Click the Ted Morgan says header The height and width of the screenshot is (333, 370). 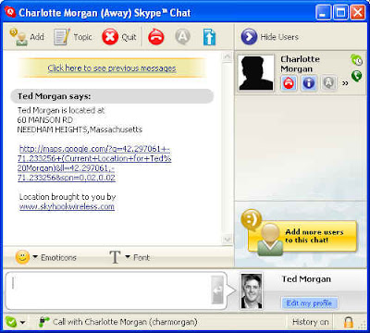point(112,96)
